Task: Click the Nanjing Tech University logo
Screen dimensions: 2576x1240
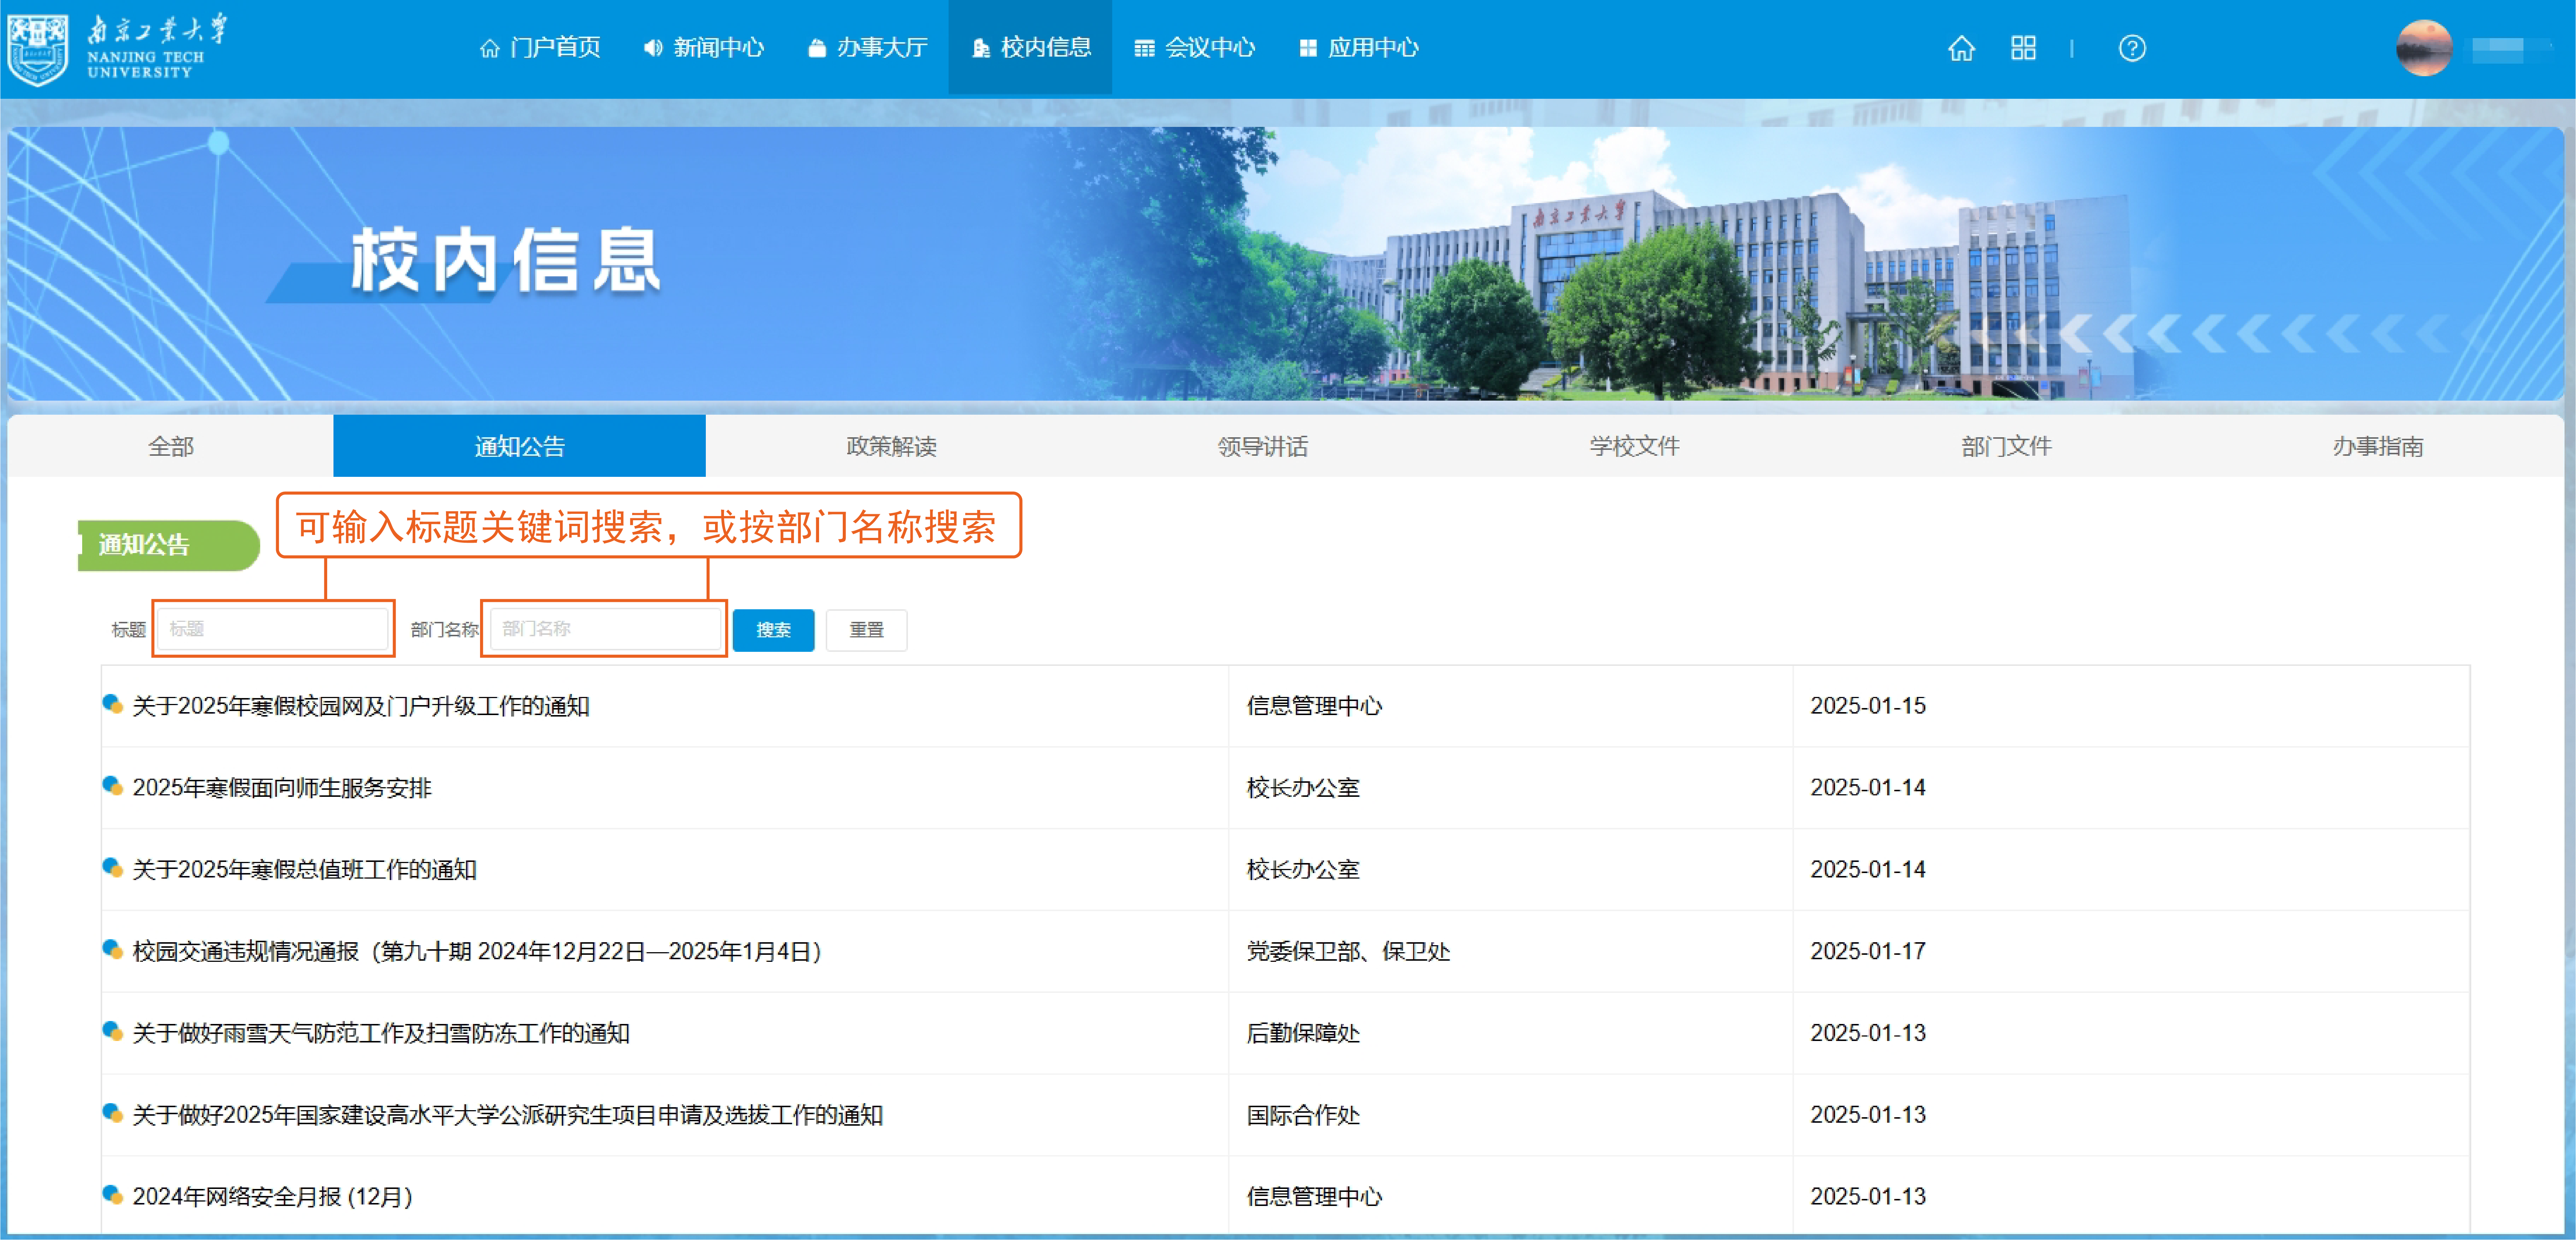Action: coord(117,48)
